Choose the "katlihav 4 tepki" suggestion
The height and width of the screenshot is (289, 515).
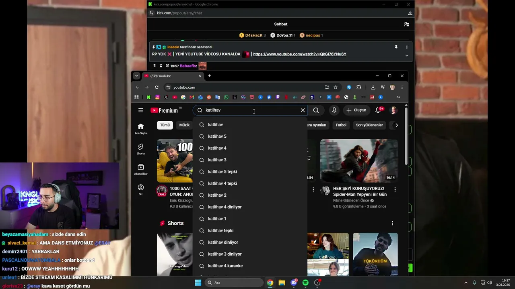pyautogui.click(x=250, y=183)
